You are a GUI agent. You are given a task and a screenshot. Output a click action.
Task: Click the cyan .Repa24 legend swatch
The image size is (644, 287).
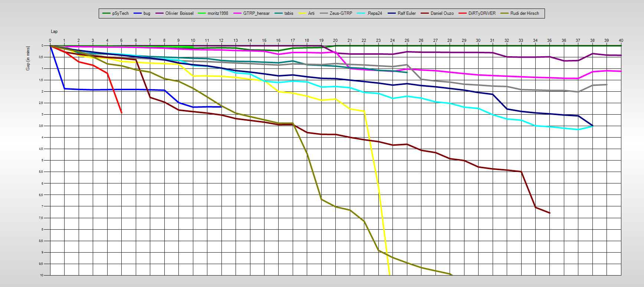click(x=361, y=13)
